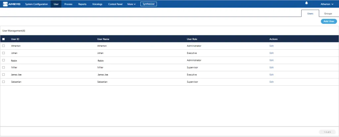Screen dimensions: 339x137
Task: Select the Robin user checkbox
Action: [x=3, y=60]
